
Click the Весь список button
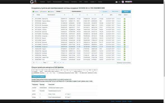115,11
